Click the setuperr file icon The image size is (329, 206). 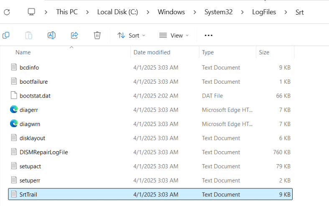click(x=14, y=180)
